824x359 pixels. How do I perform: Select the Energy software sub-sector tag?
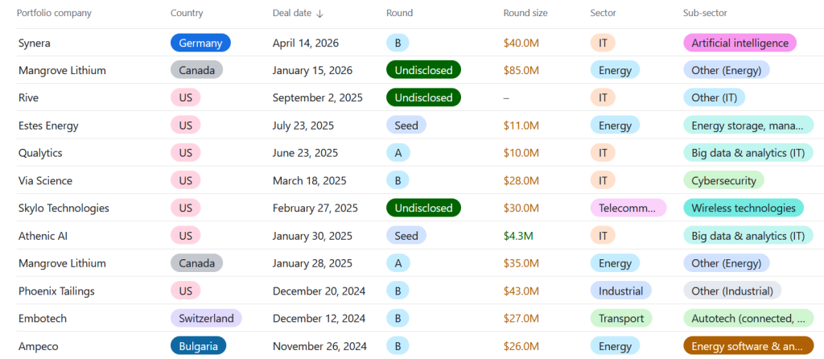coord(747,346)
